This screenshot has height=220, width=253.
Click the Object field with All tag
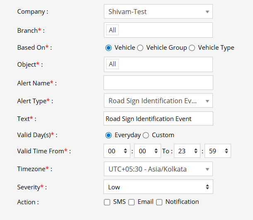[x=158, y=64]
